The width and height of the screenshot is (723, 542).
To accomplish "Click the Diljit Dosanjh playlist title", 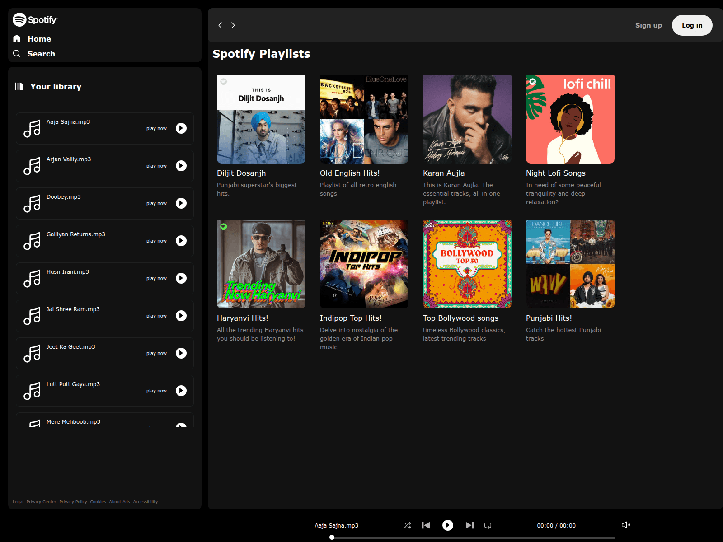I will [x=241, y=173].
